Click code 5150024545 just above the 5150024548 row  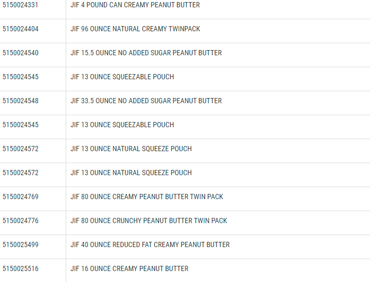pos(20,77)
